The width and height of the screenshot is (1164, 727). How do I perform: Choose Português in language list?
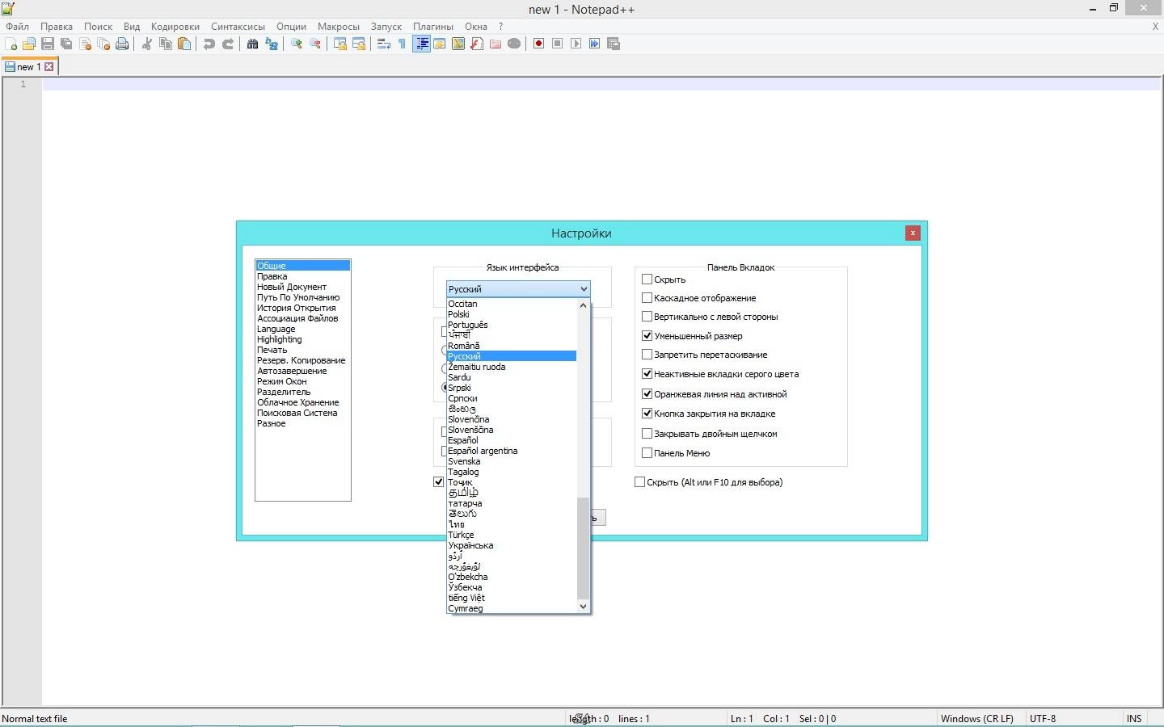[512, 325]
